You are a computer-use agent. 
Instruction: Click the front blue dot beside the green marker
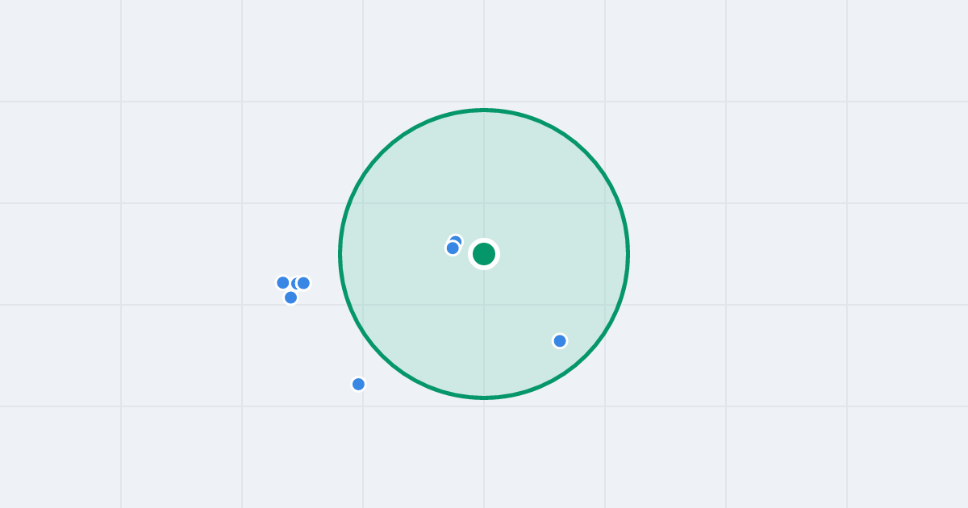point(453,248)
